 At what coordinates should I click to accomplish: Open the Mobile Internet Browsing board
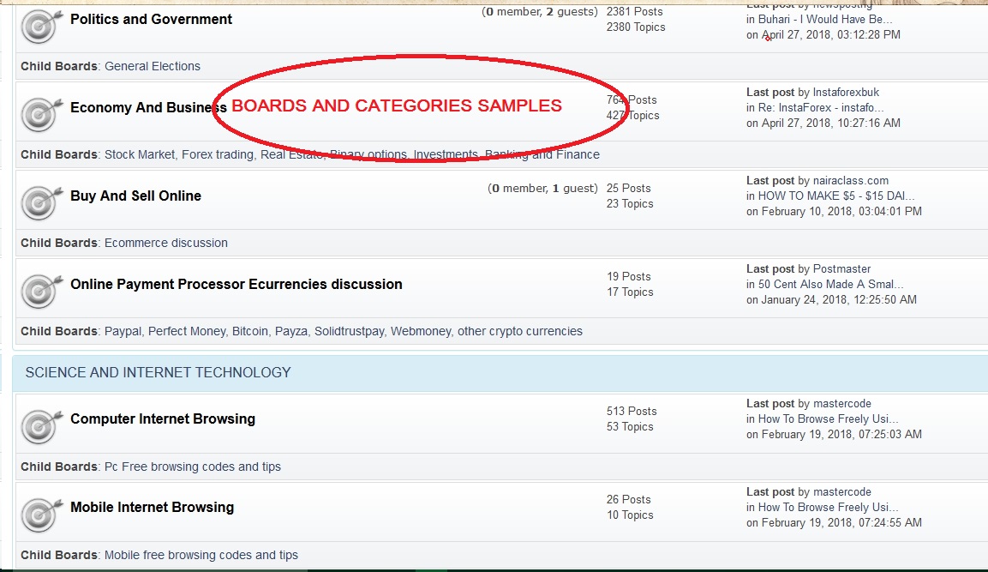pos(152,507)
